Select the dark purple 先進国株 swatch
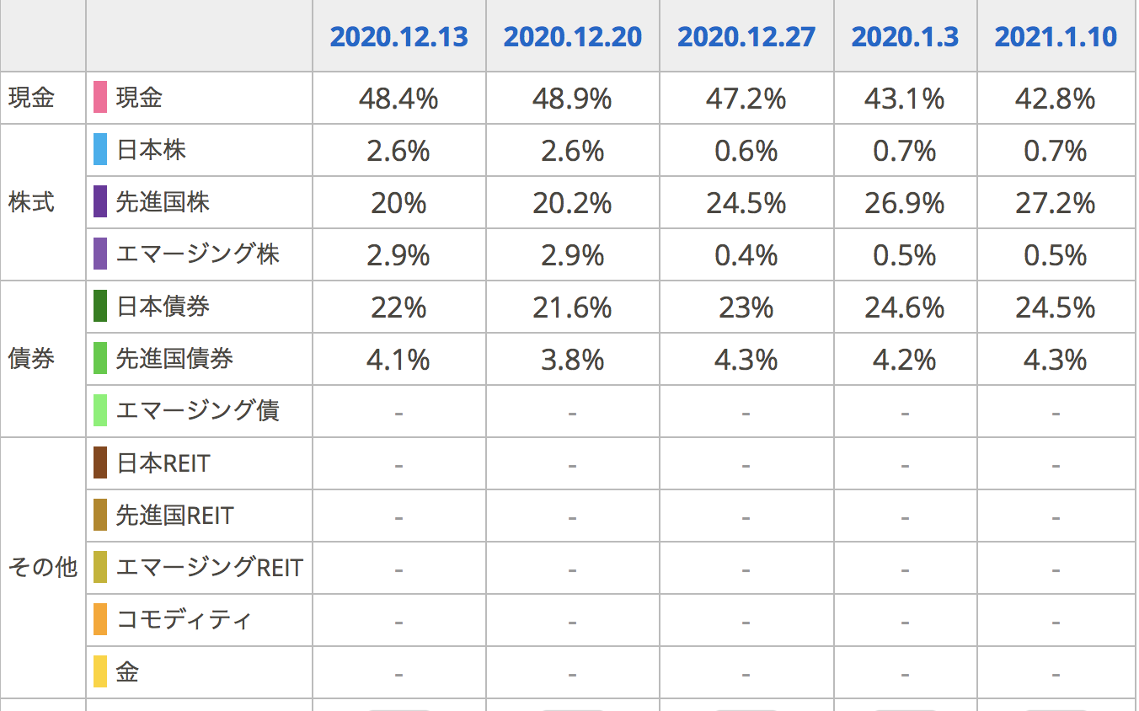The image size is (1139, 711). [100, 202]
